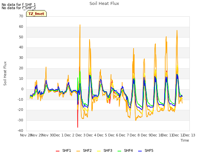Screen dimensions: 209x157
Task: Toggle SHF1 series via legend label
Action: pyautogui.click(x=67, y=150)
